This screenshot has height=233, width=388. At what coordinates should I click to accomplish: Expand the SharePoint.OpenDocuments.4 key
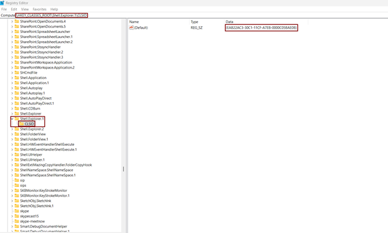[x=12, y=21]
